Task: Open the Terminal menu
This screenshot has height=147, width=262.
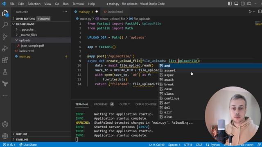Action: (78, 4)
